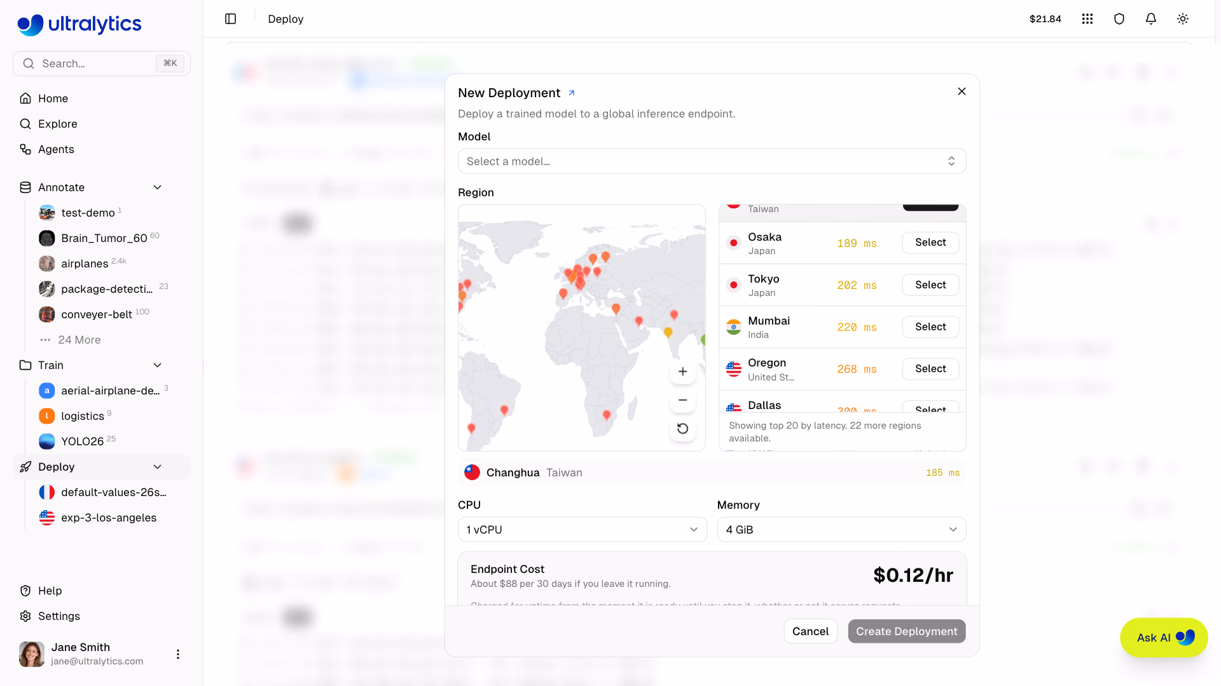Close the New Deployment dialog
The height and width of the screenshot is (686, 1221).
(962, 91)
